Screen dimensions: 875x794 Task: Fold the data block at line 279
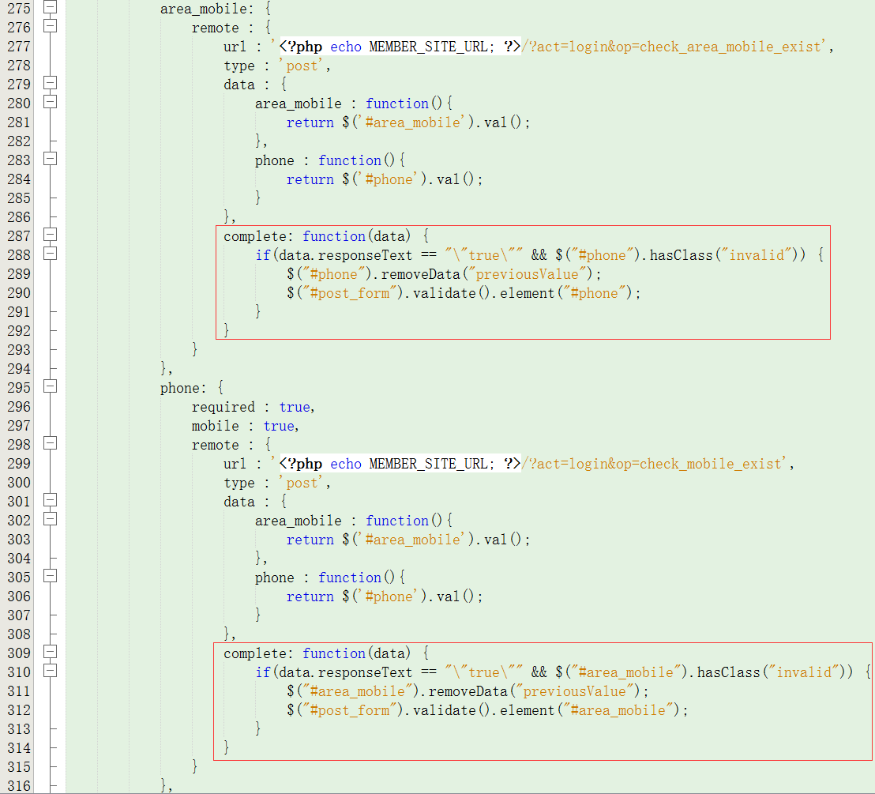click(51, 85)
